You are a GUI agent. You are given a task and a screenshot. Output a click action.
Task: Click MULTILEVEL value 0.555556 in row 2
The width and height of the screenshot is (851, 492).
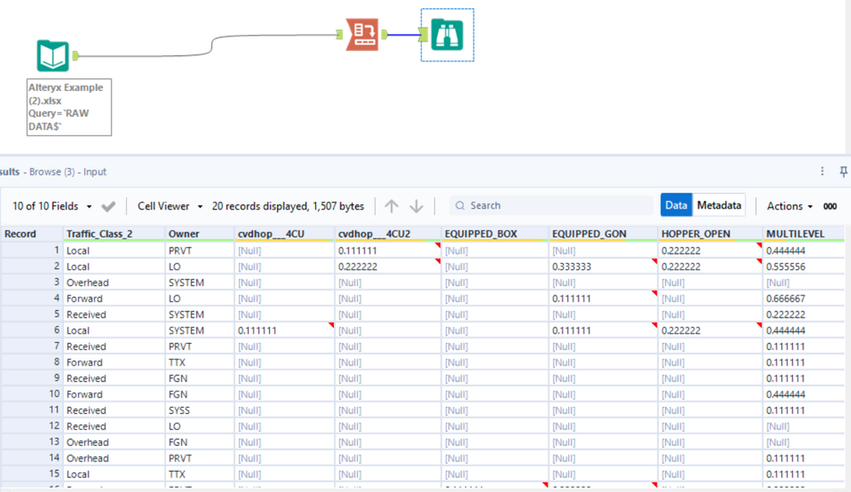(804, 267)
